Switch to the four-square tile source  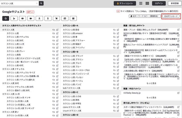(x=73, y=18)
